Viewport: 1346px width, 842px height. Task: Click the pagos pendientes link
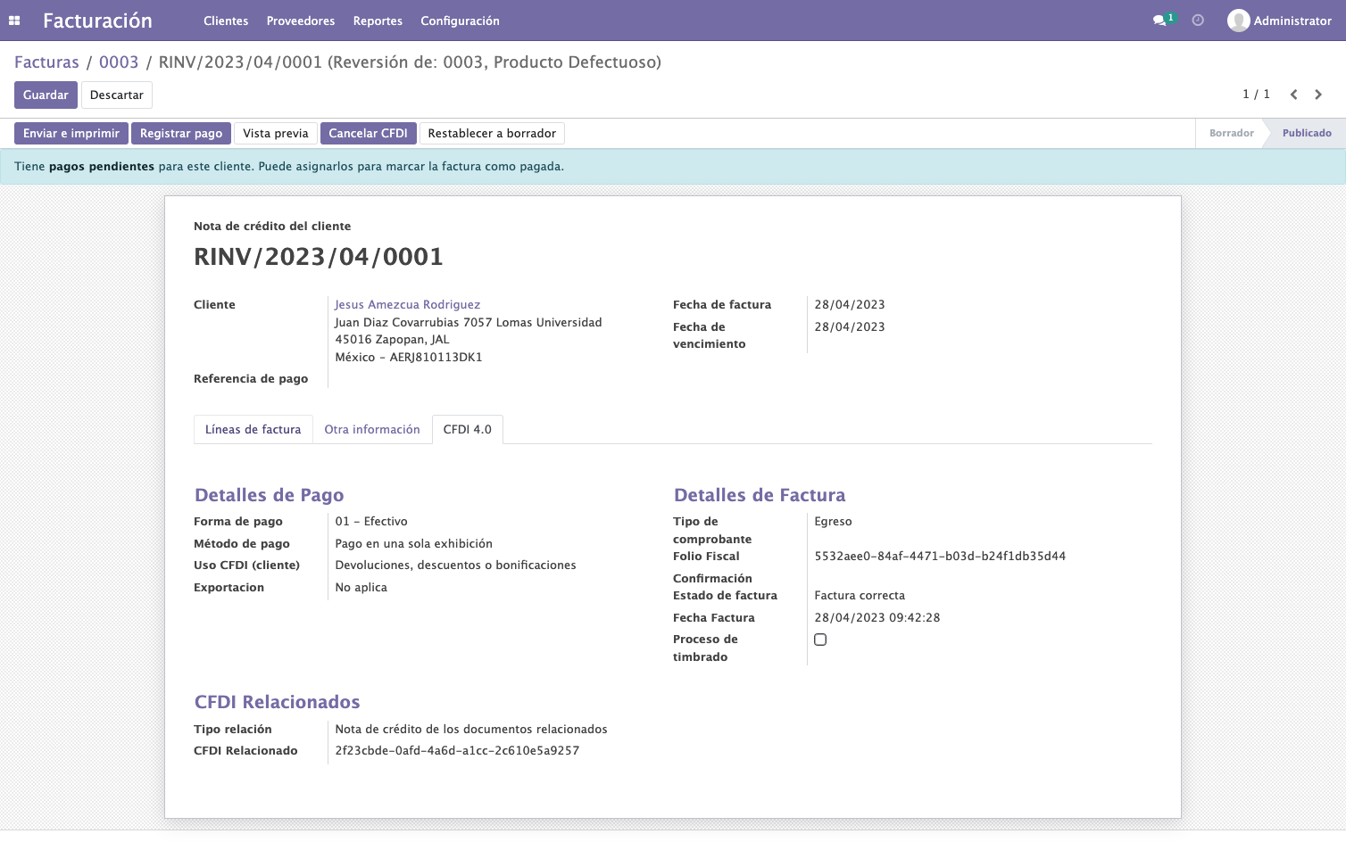[102, 167]
